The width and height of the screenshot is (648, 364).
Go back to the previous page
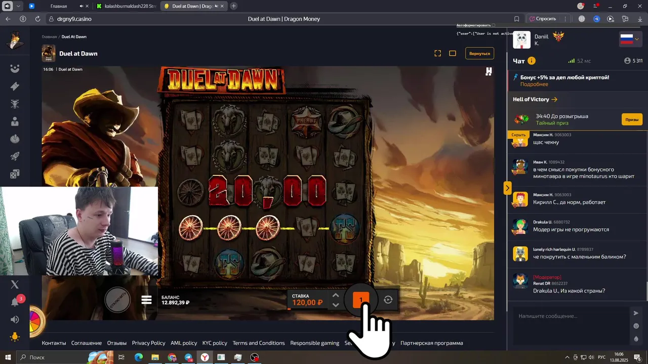pyautogui.click(x=8, y=19)
